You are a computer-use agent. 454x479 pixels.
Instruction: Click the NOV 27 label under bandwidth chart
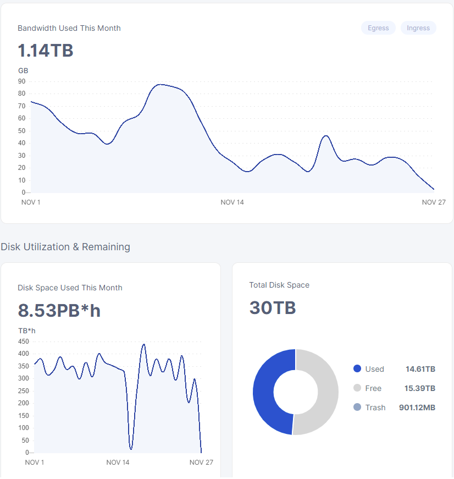[x=434, y=202]
